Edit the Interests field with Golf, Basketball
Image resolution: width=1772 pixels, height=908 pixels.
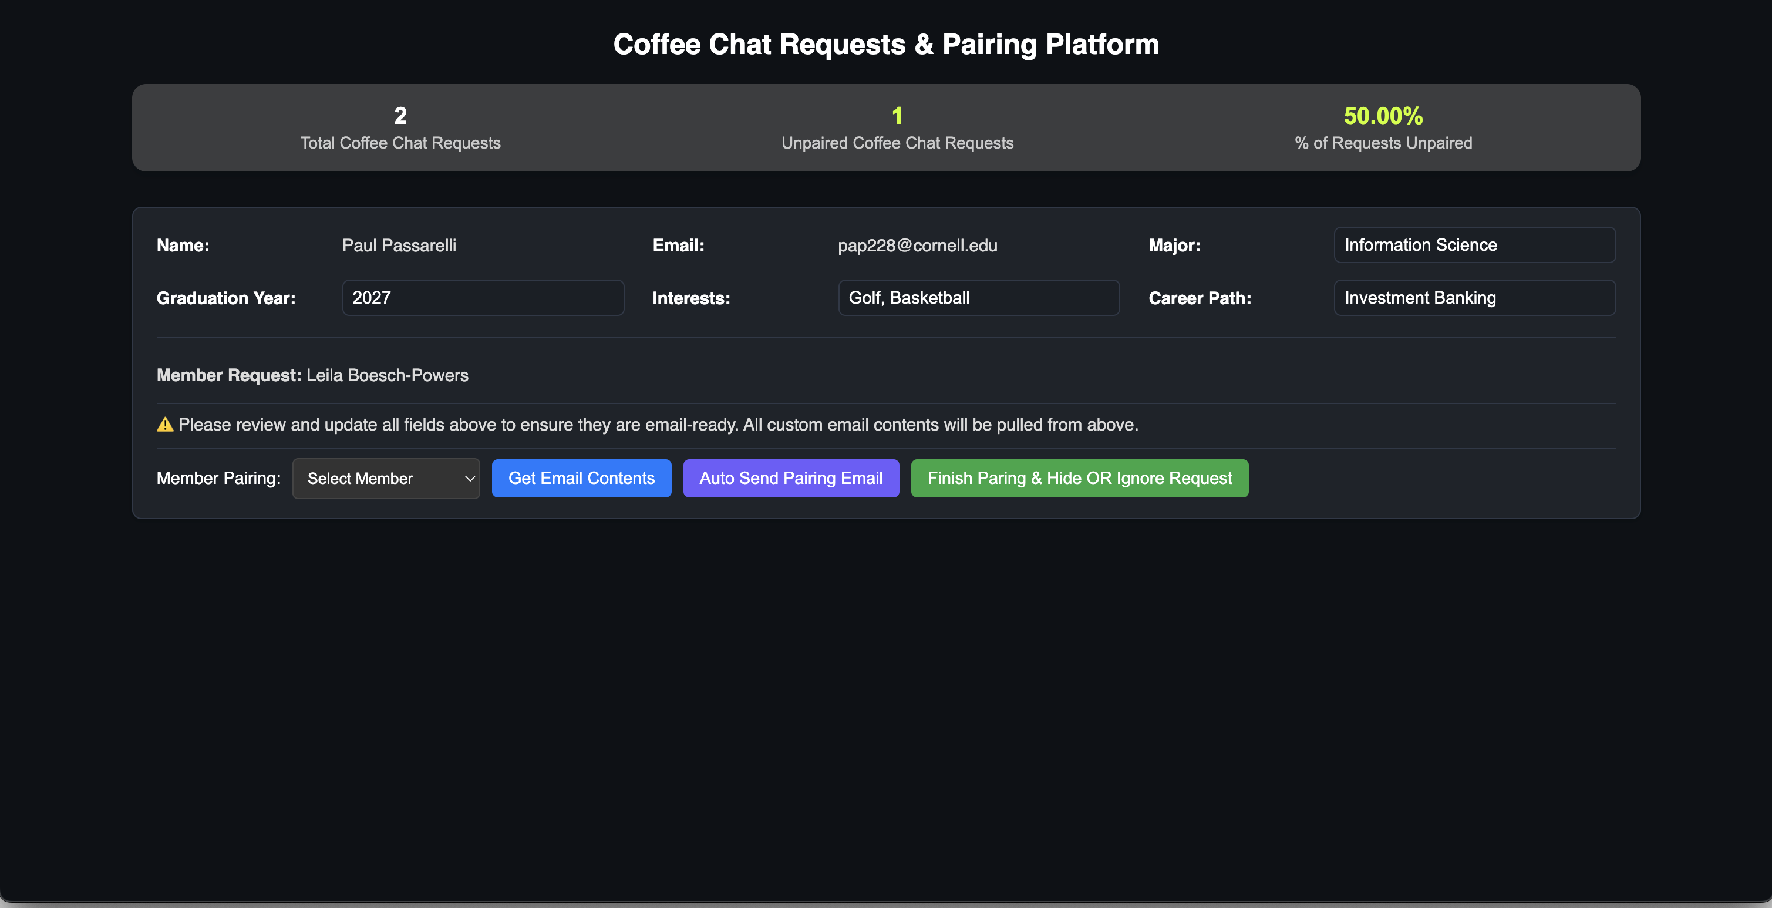978,298
